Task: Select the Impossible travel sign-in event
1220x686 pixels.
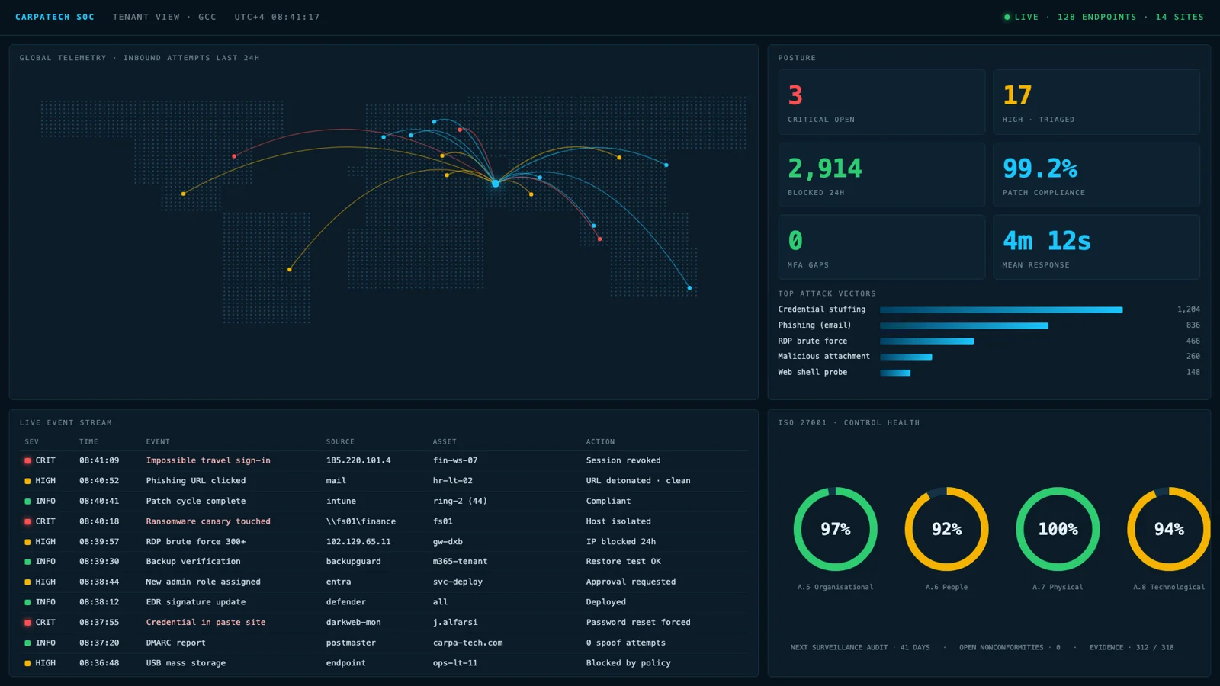Action: click(208, 460)
